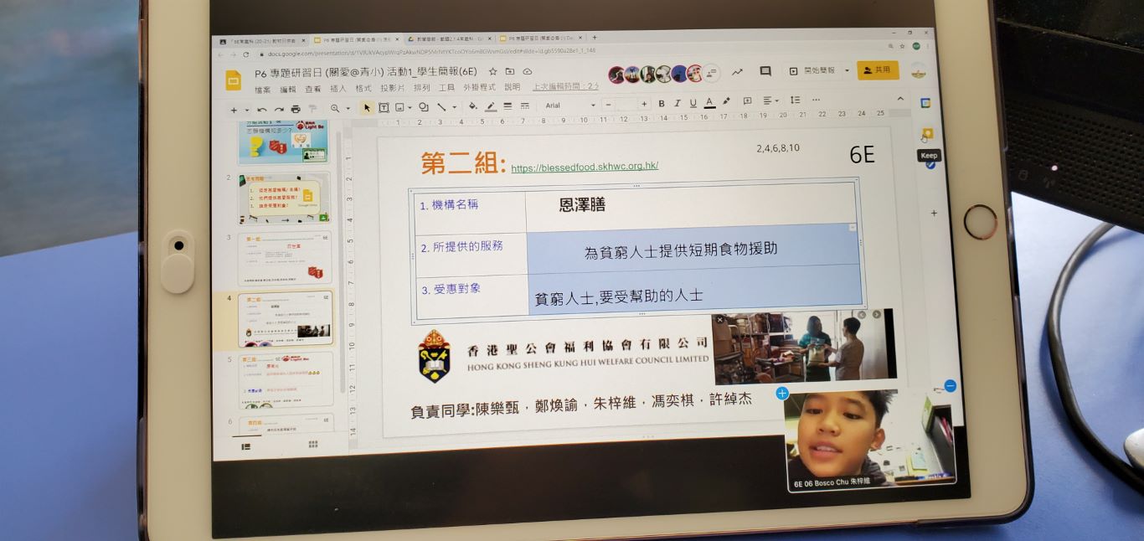Open a new browser tab
Screen dimensions: 1144x541
pyautogui.click(x=594, y=38)
